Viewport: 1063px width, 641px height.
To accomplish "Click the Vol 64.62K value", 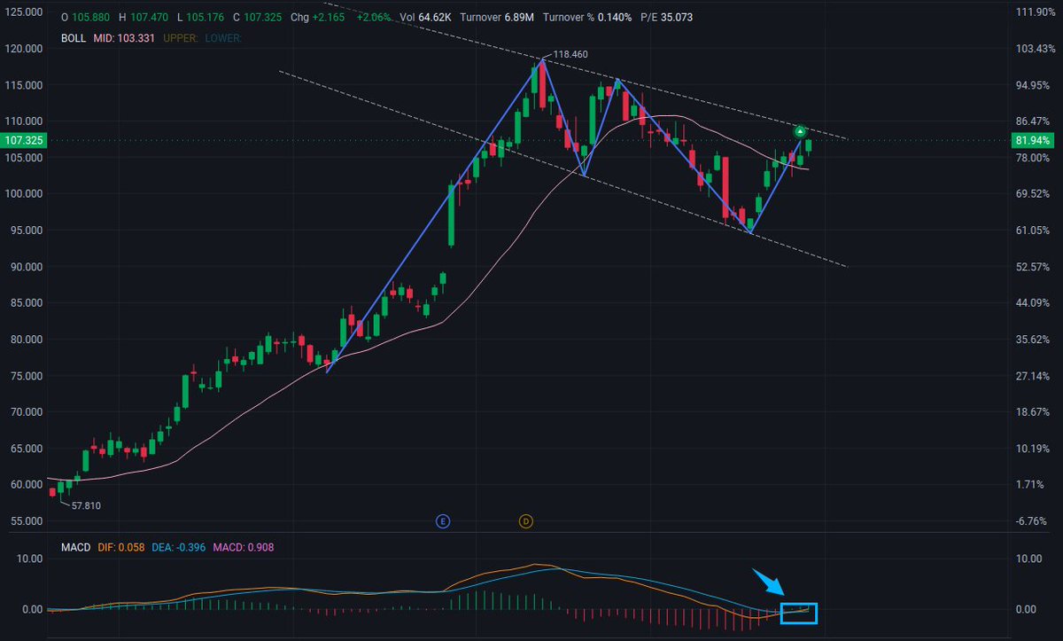I will coord(423,16).
